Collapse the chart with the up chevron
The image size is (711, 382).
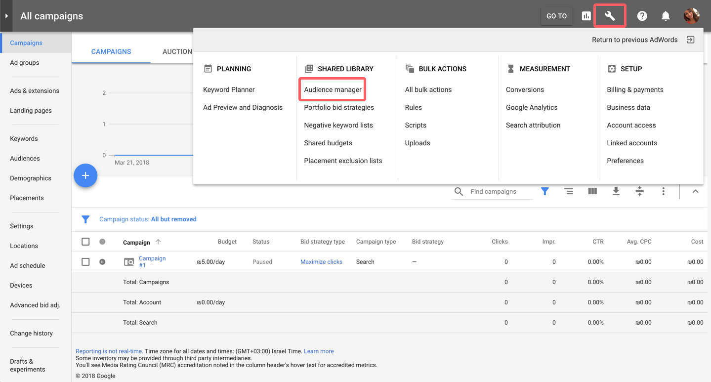[695, 191]
